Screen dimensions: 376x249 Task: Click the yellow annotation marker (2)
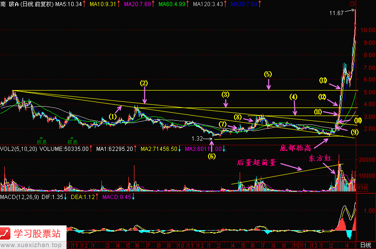pyautogui.click(x=144, y=83)
